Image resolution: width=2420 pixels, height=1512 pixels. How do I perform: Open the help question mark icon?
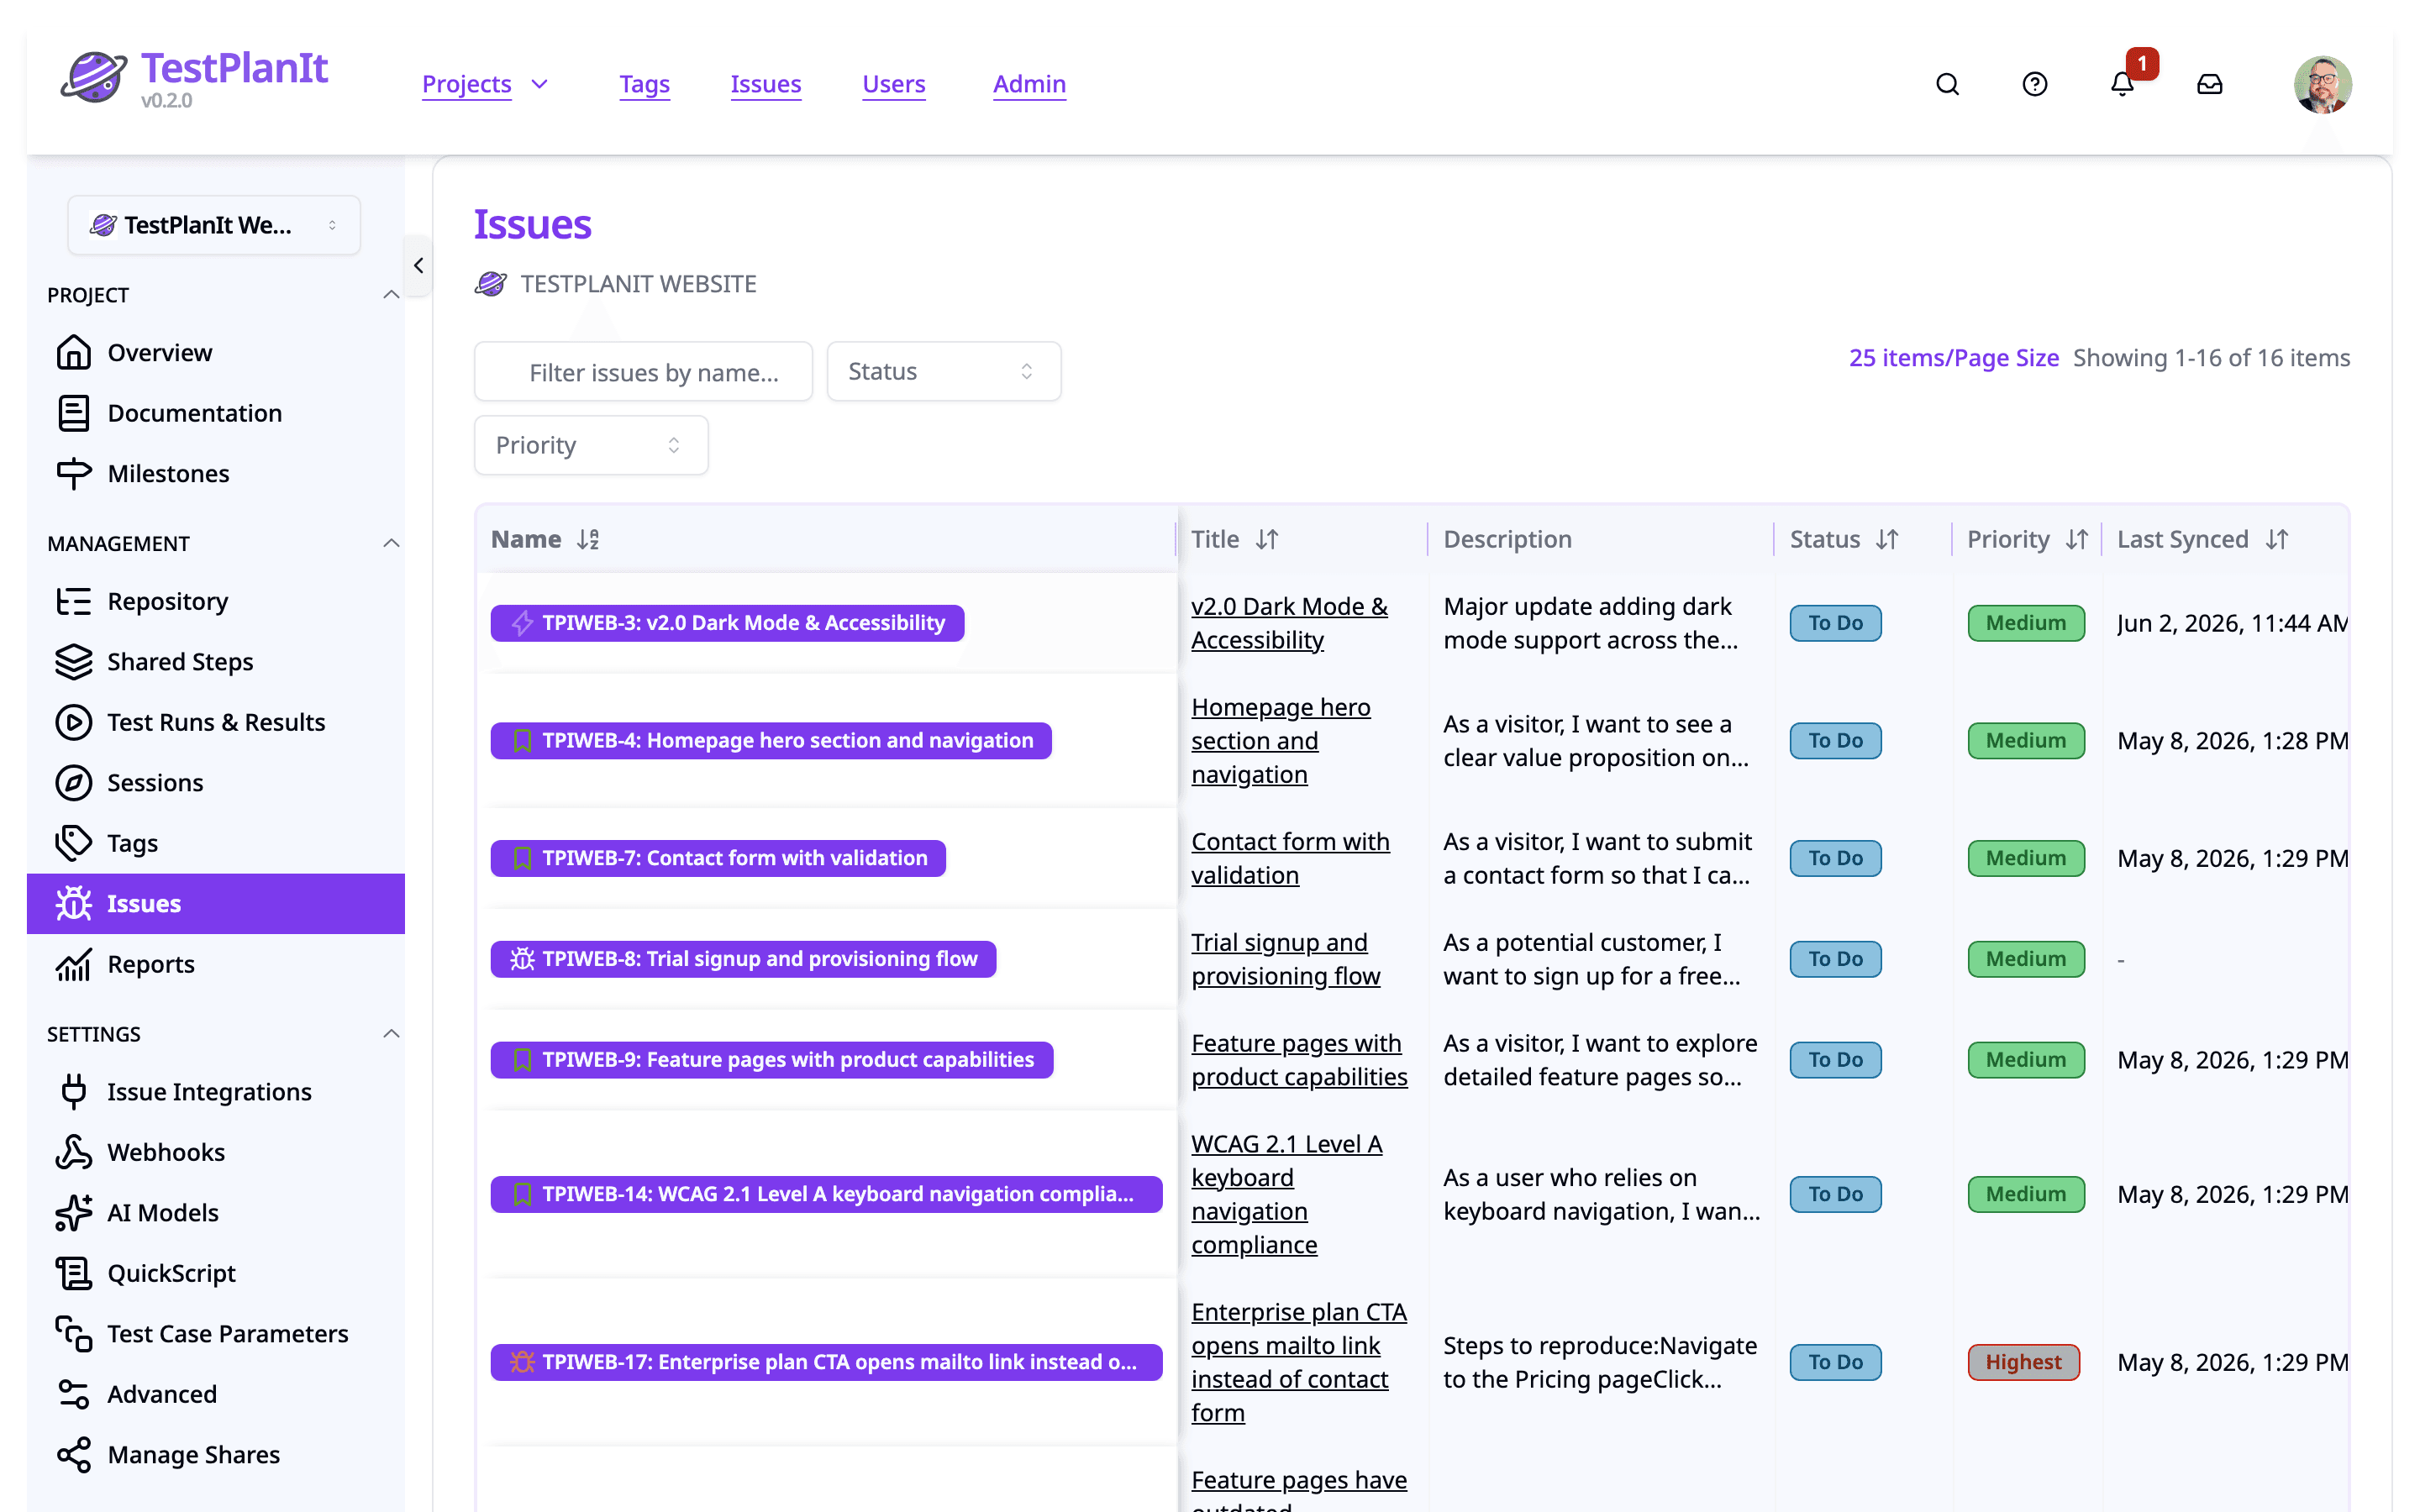click(2034, 84)
